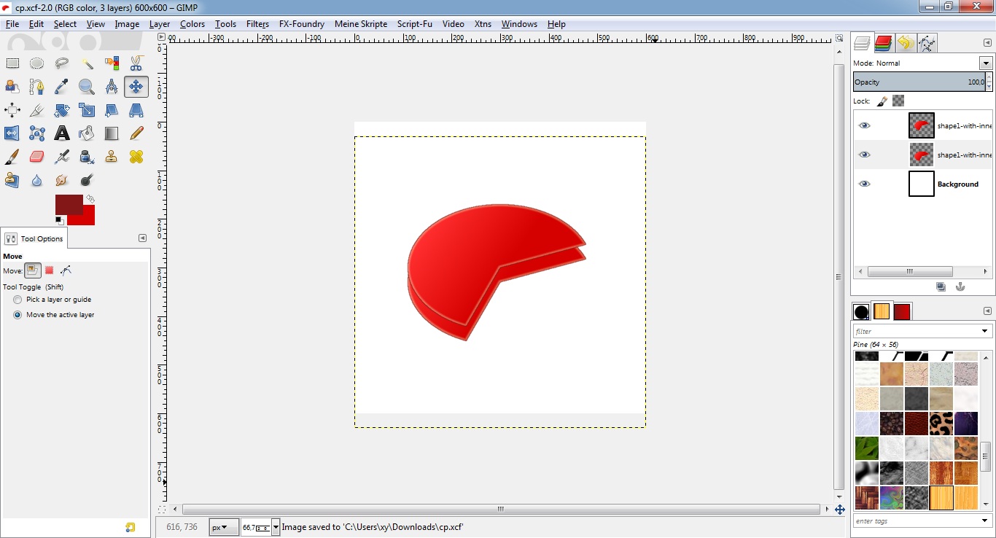Collapse the Tool Options panel

[142, 238]
